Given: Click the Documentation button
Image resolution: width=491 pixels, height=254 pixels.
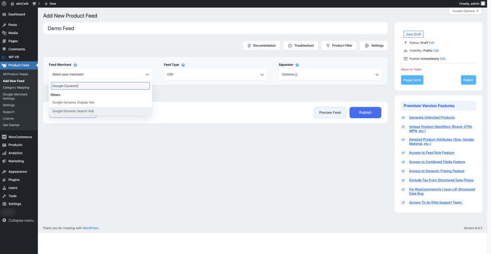Looking at the screenshot, I should tap(261, 45).
